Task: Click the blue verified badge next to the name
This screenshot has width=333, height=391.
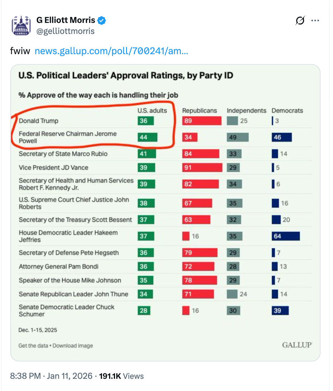Action: [102, 20]
